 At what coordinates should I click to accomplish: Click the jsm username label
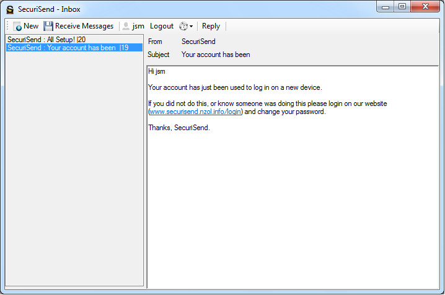pos(138,26)
